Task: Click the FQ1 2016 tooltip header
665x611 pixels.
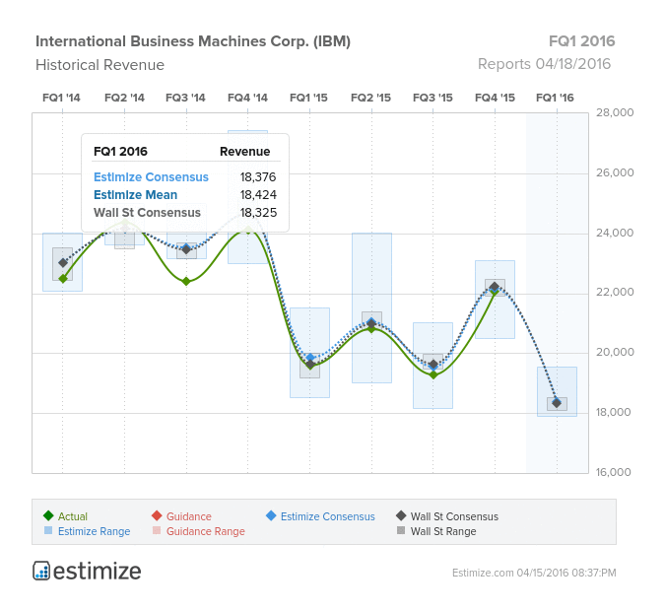Action: pyautogui.click(x=120, y=152)
